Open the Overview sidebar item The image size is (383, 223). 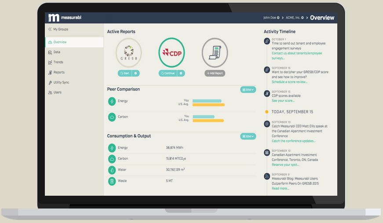point(74,42)
